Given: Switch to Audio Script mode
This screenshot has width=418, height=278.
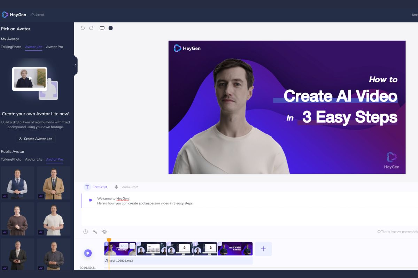Looking at the screenshot, I should (x=126, y=187).
